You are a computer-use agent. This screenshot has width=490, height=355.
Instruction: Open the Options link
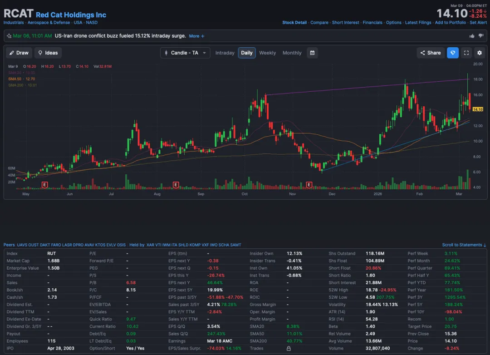393,23
